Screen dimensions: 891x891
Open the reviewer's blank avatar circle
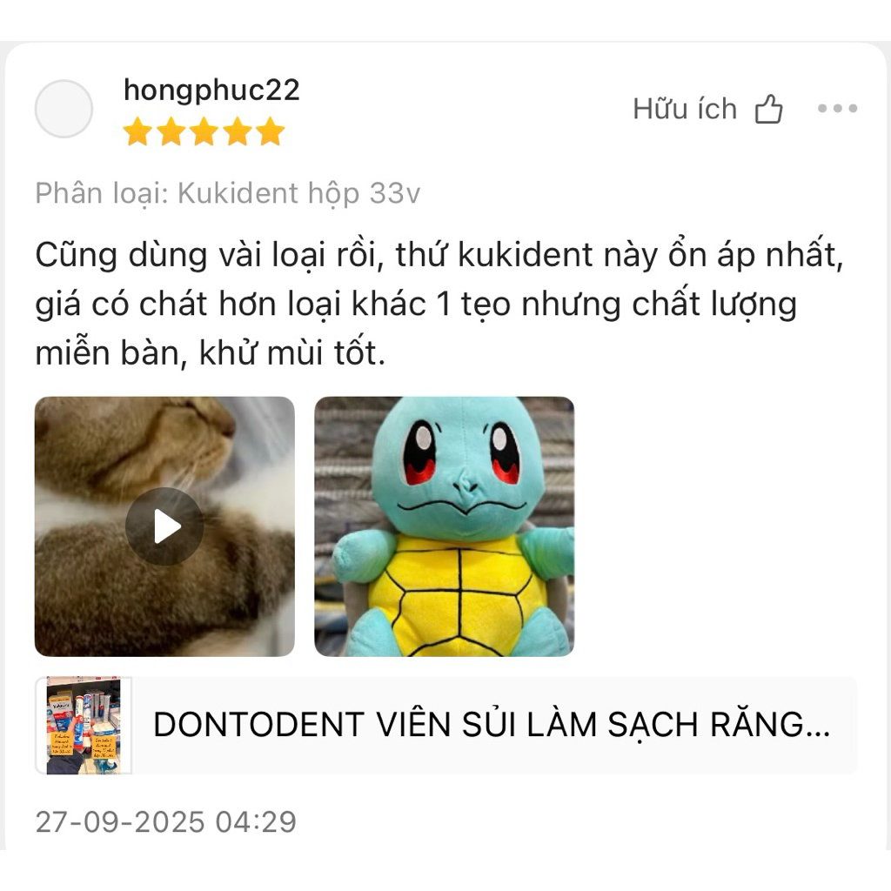(x=64, y=109)
